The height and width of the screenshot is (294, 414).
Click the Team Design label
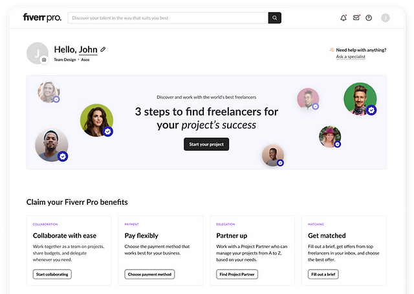tap(65, 59)
